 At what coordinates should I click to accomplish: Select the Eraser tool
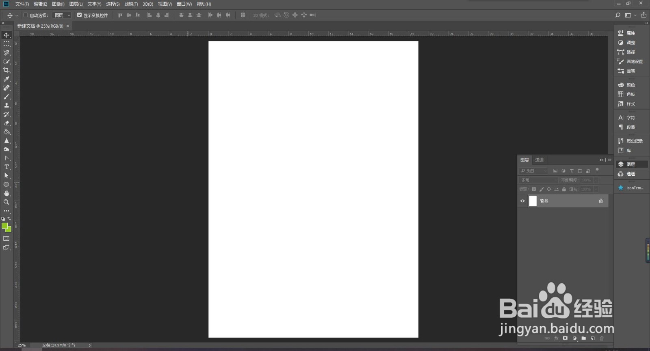[6, 123]
